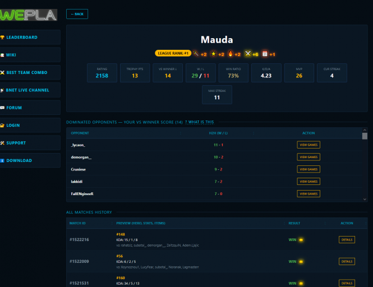Click the flame badge icon with +2
Image resolution: width=373 pixels, height=287 pixels.
[231, 53]
